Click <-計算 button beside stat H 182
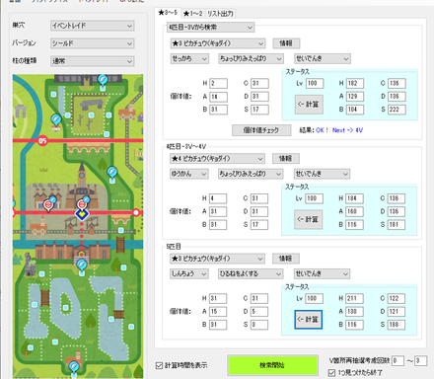 309,105
